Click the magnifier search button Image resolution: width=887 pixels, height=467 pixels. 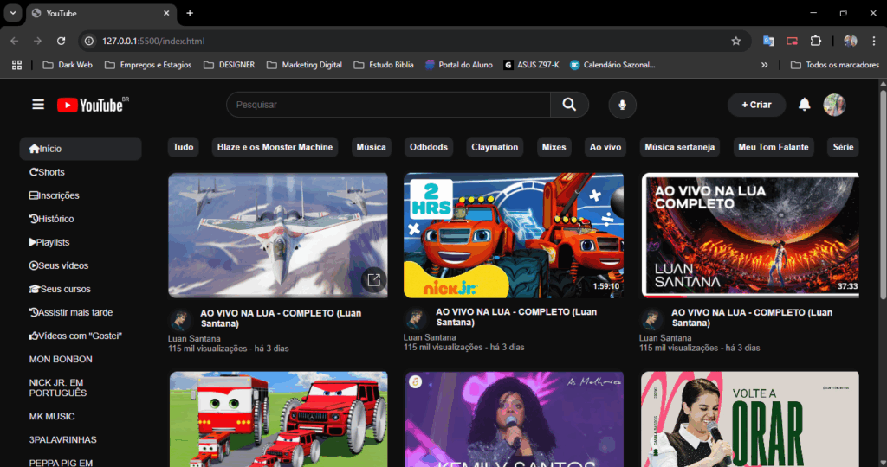(569, 105)
